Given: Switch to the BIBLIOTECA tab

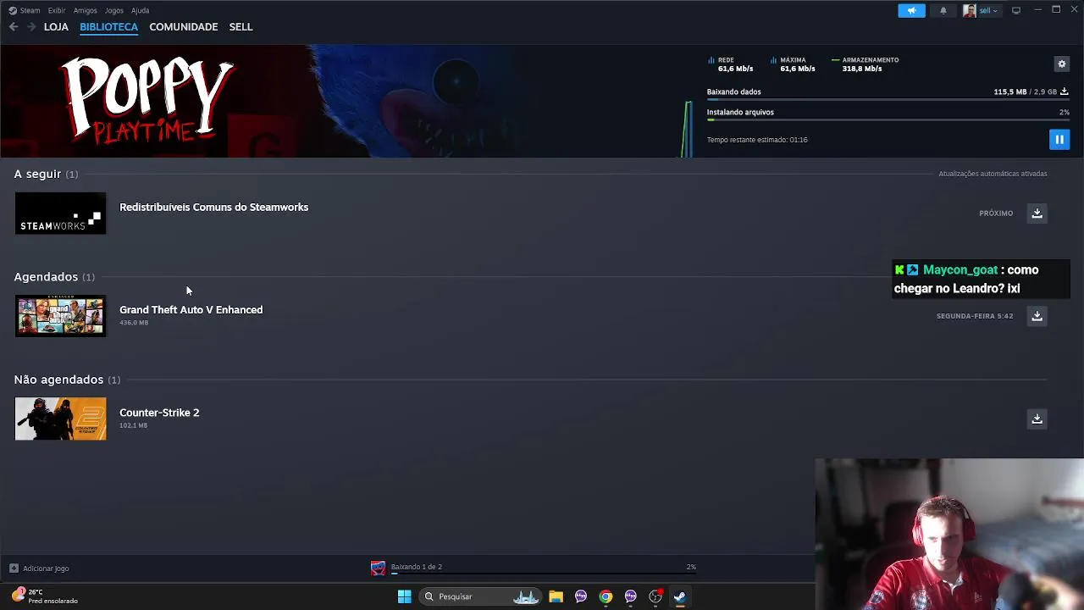Looking at the screenshot, I should tap(108, 27).
